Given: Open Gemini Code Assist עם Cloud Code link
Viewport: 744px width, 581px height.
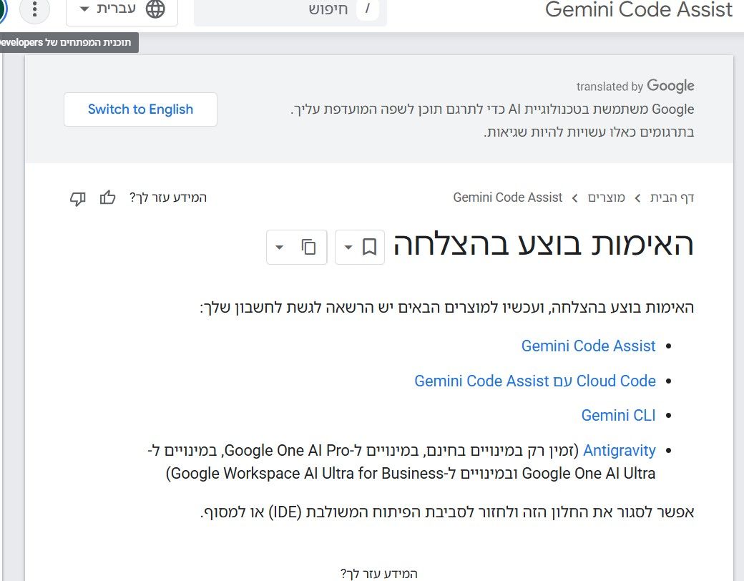Looking at the screenshot, I should [x=535, y=381].
